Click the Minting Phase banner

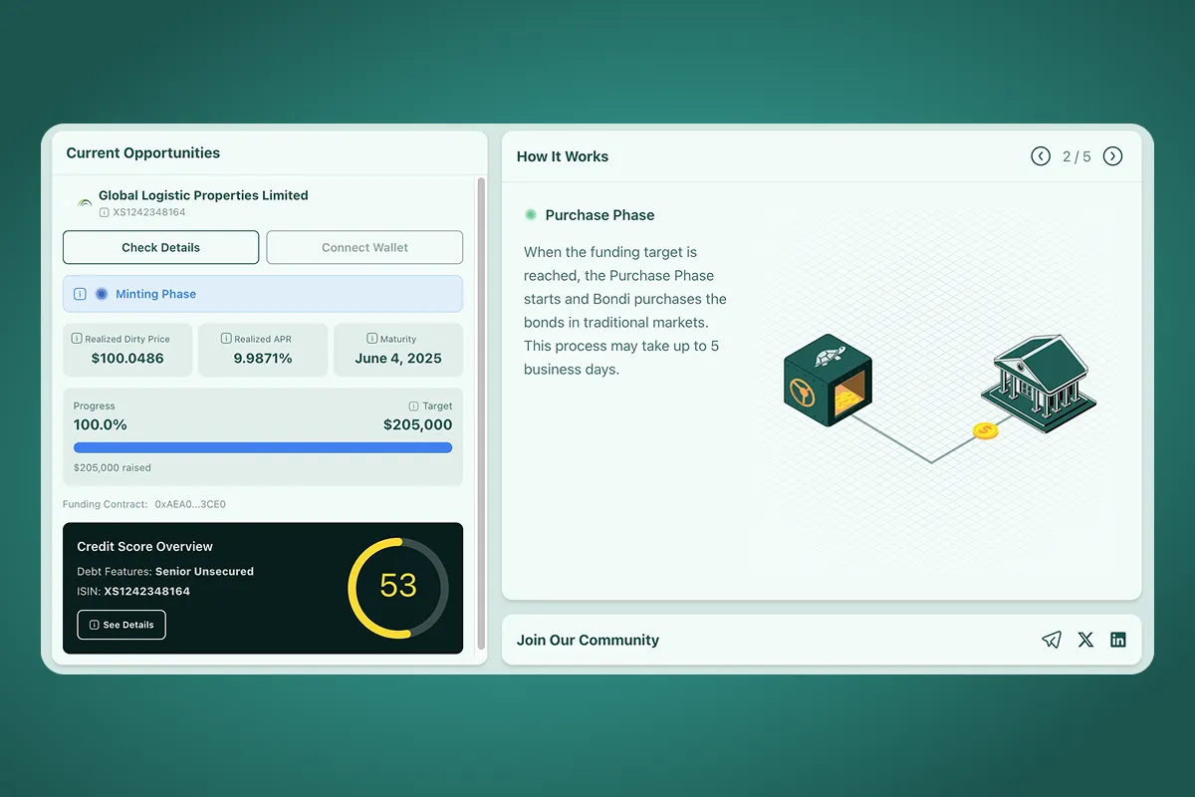tap(263, 294)
